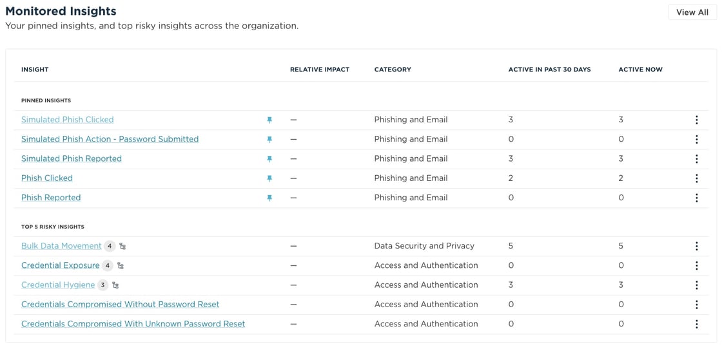722x349 pixels.
Task: Open options for Credentials Compromised With Unknown Password Reset
Action: [x=696, y=325]
